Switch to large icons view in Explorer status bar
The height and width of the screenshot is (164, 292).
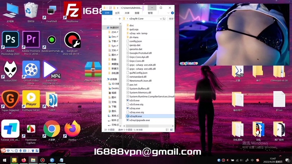pyautogui.click(x=172, y=130)
